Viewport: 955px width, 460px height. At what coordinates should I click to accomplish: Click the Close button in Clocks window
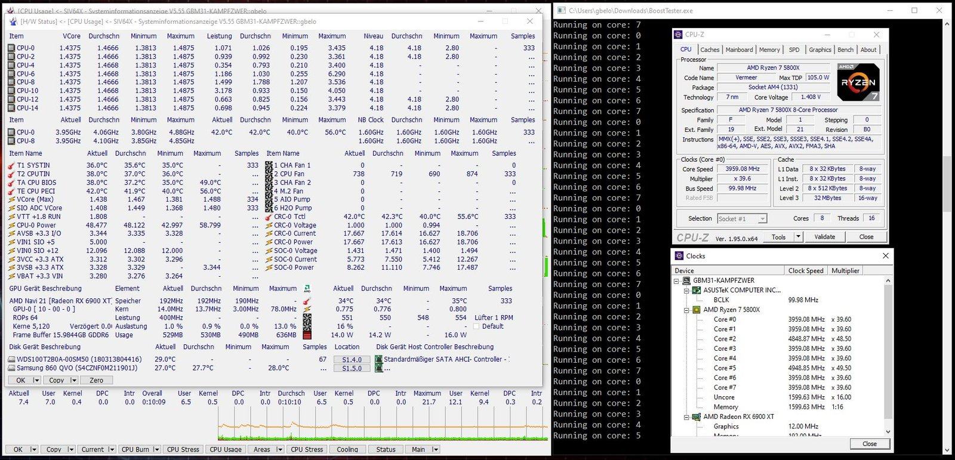coord(870,444)
